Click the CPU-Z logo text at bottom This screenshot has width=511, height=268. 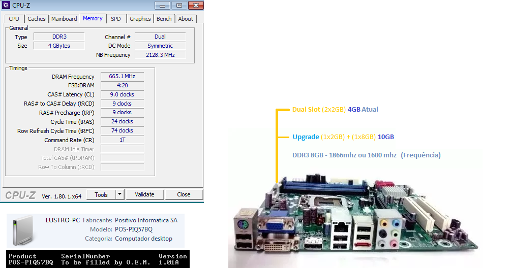[x=20, y=195]
